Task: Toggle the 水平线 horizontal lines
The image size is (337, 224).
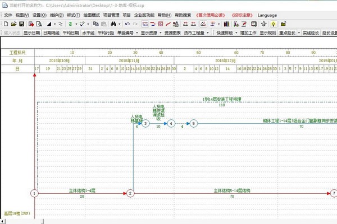Action: click(88, 33)
